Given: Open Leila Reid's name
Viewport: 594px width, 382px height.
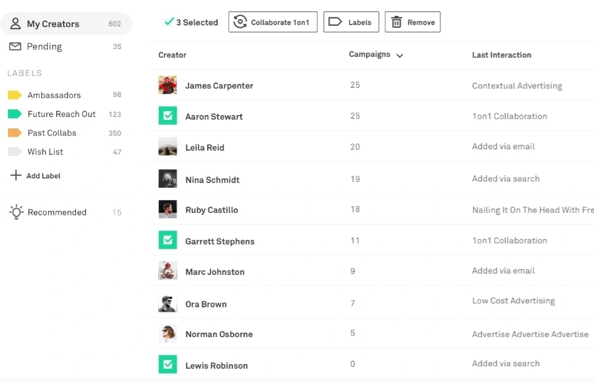Looking at the screenshot, I should pyautogui.click(x=204, y=147).
